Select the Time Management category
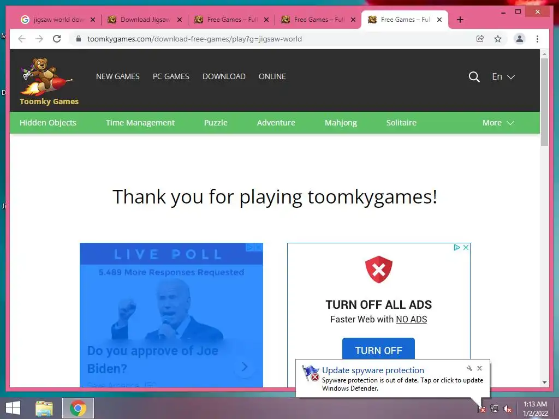The width and height of the screenshot is (559, 419). tap(140, 123)
